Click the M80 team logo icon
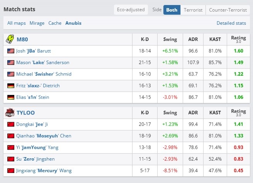The height and width of the screenshot is (183, 253). coord(10,39)
